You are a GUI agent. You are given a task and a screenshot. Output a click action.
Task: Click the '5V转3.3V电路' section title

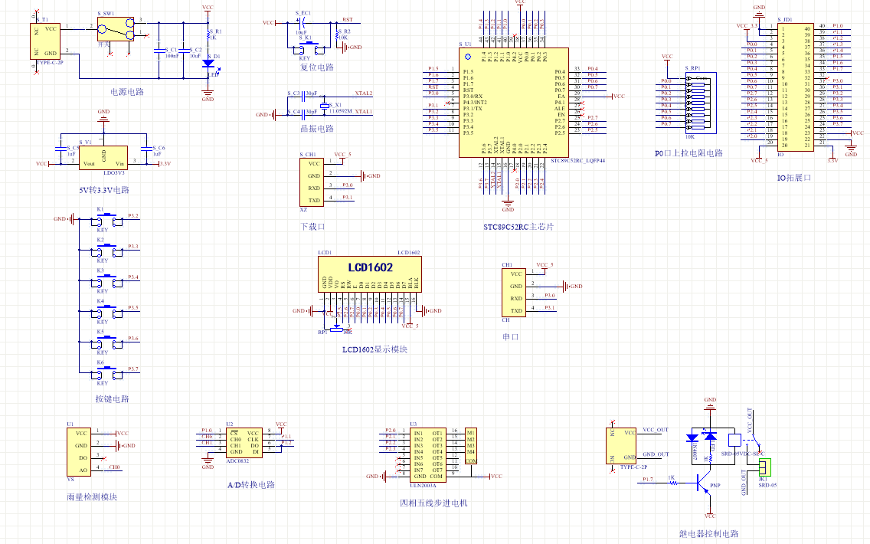pos(103,190)
